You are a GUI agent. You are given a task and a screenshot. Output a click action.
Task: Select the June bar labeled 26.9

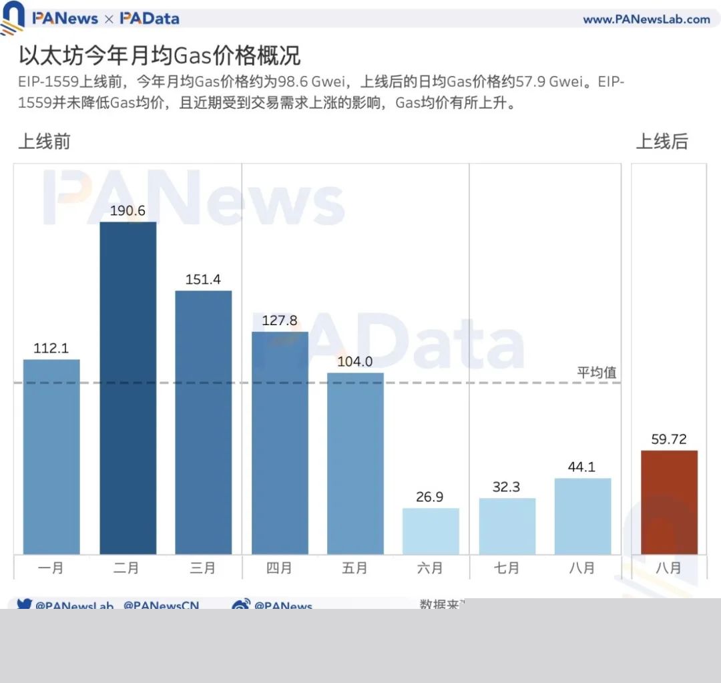(431, 531)
